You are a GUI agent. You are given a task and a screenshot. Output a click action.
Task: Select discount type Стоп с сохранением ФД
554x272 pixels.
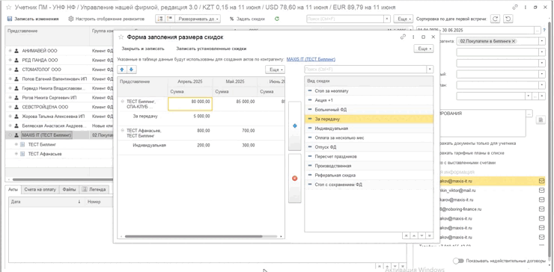coord(368,185)
